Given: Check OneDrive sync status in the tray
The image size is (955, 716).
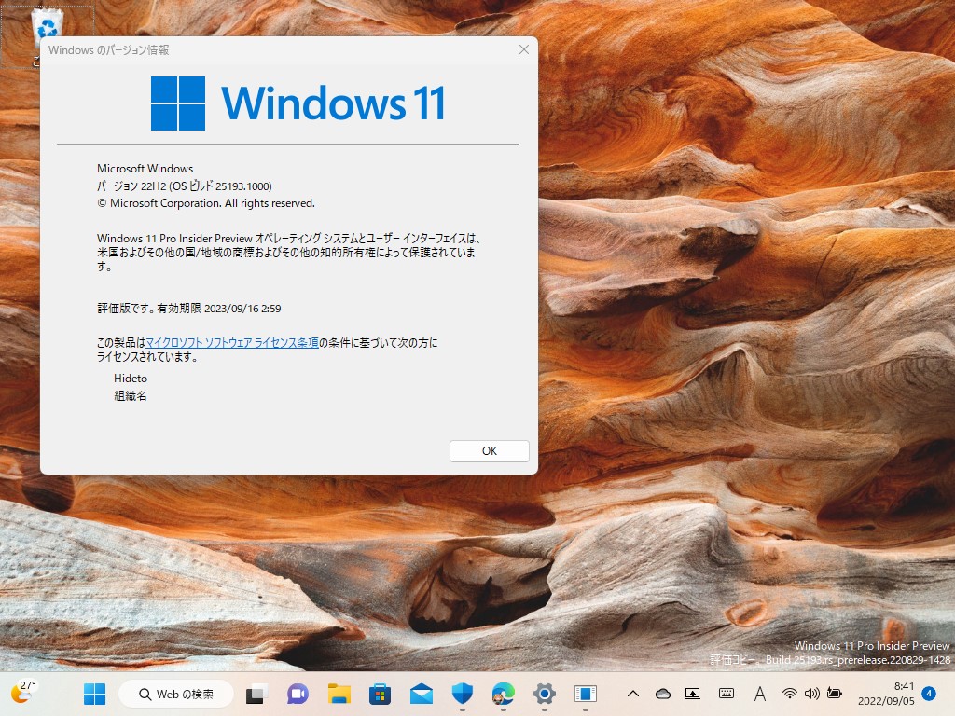Looking at the screenshot, I should [663, 694].
